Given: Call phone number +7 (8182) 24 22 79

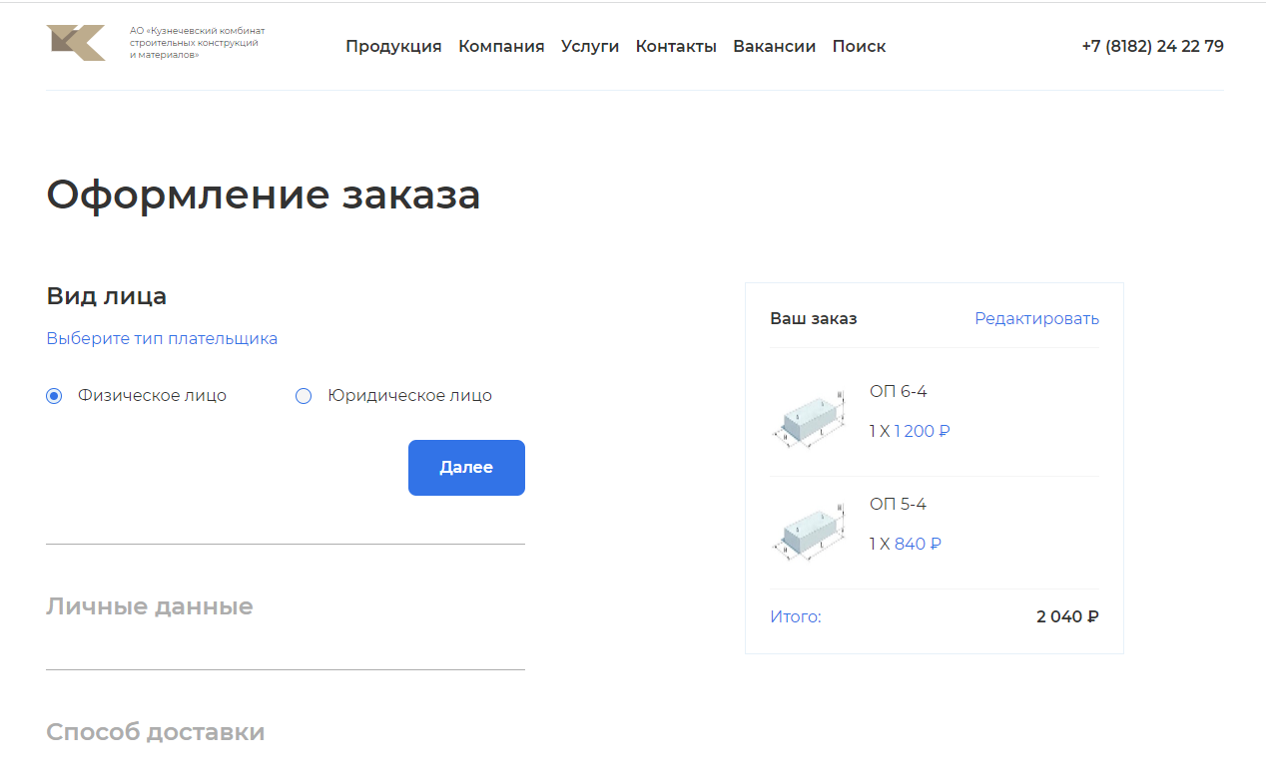Looking at the screenshot, I should (x=1152, y=46).
